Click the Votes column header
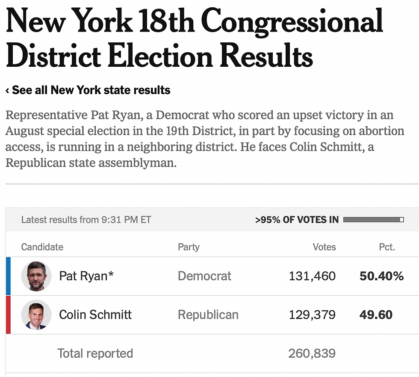419x377 pixels. 324,247
